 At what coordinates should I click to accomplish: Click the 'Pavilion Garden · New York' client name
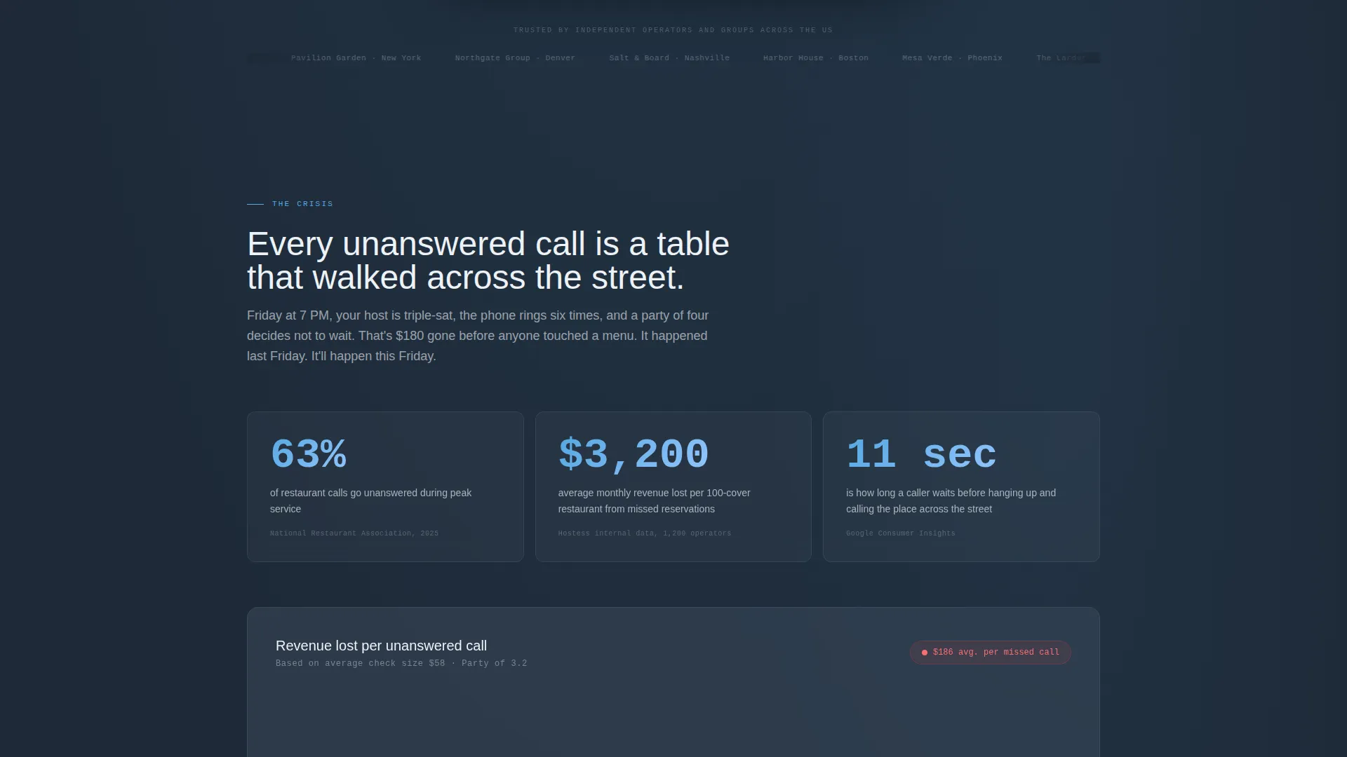356,58
